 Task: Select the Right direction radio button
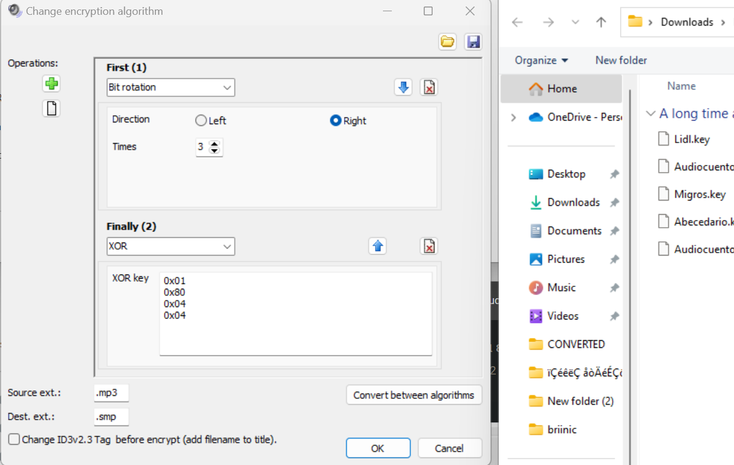(x=336, y=121)
